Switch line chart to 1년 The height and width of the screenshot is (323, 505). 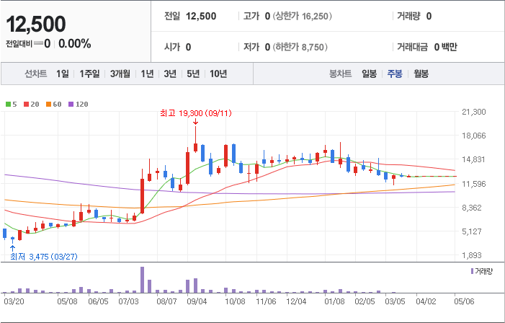coord(147,74)
